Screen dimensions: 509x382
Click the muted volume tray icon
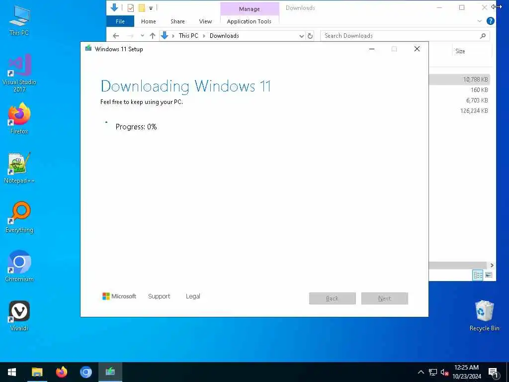pos(444,372)
